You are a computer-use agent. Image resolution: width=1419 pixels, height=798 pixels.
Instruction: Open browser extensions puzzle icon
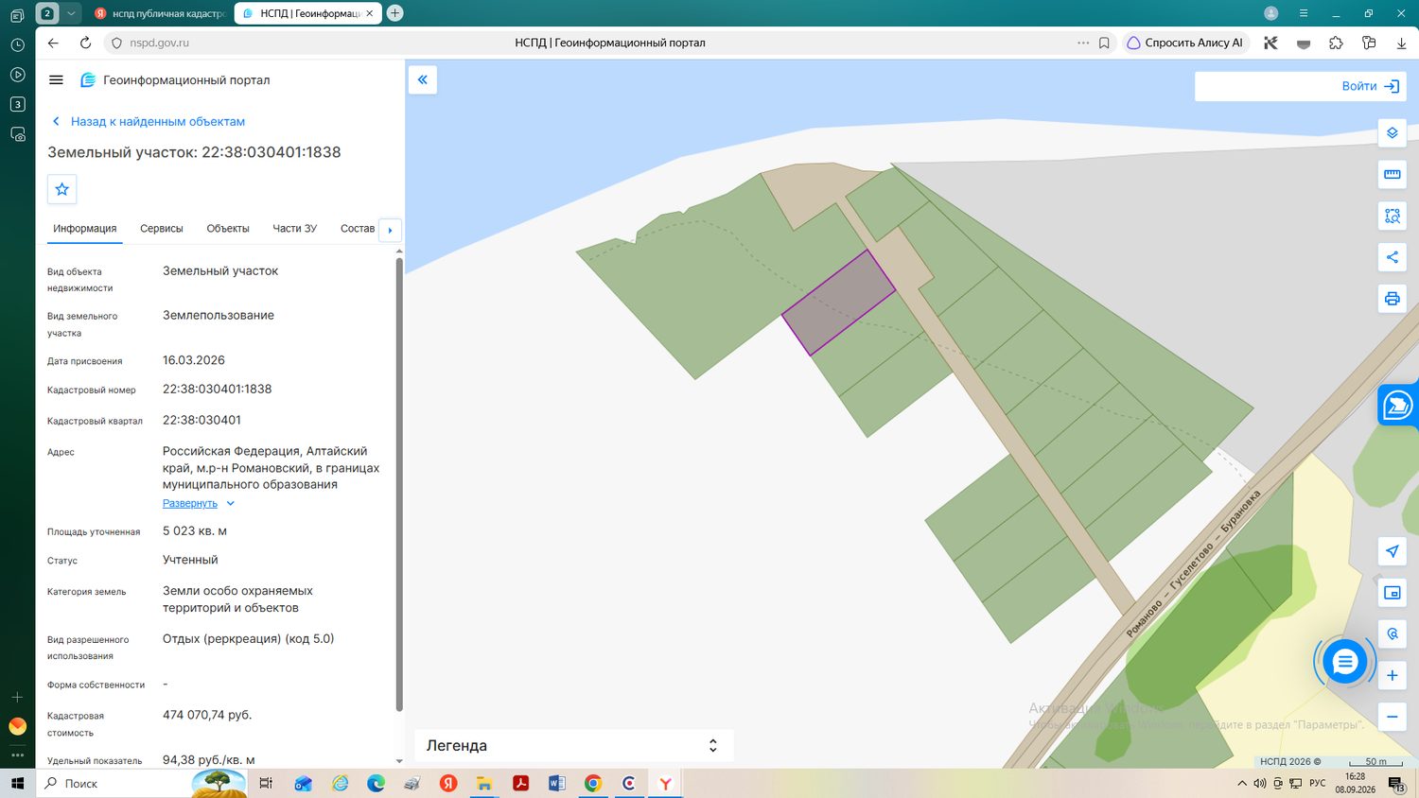point(1336,43)
